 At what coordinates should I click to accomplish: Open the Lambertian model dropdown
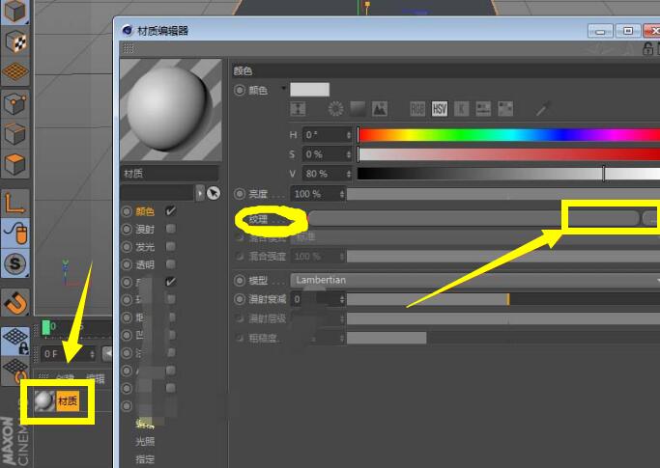click(474, 280)
